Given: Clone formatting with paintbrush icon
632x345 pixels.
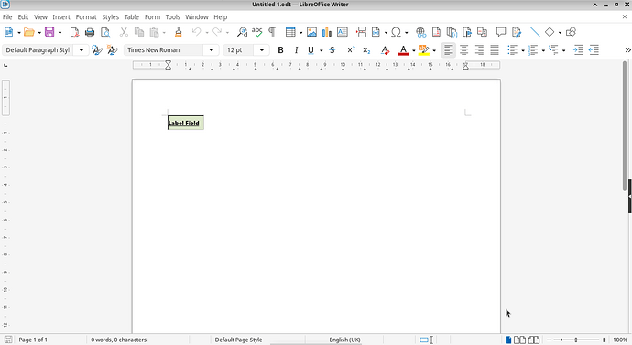Looking at the screenshot, I should point(179,32).
